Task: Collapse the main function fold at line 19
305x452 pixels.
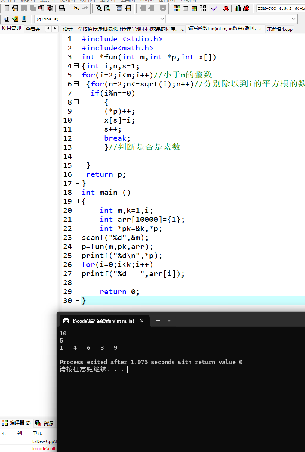Action: (76, 201)
